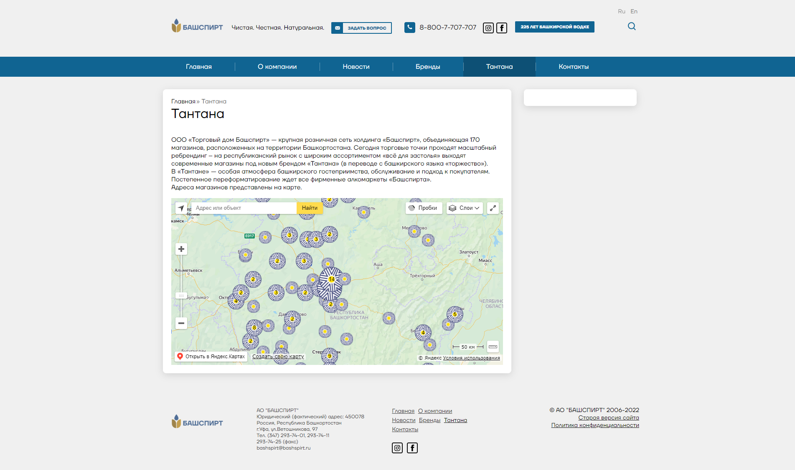Open the cluster marker labeled 8
795x470 pixels.
coord(254,328)
